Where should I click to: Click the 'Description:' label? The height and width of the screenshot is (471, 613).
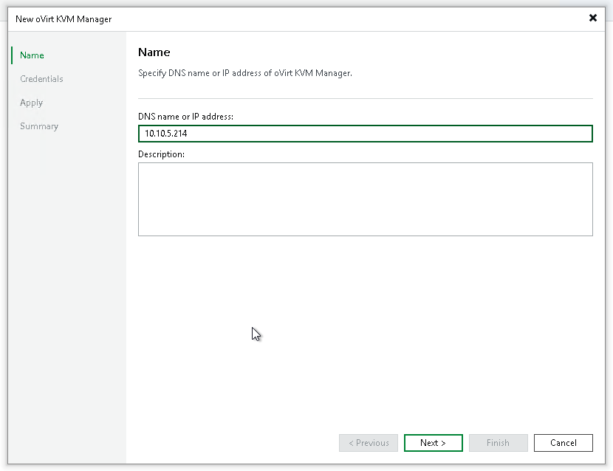coord(161,154)
